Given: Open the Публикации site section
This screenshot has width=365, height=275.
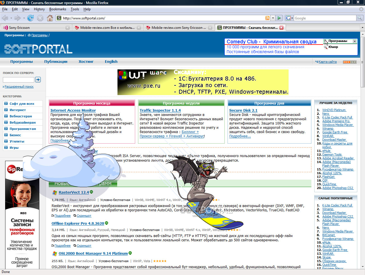Looking at the screenshot, I should click(x=56, y=62).
